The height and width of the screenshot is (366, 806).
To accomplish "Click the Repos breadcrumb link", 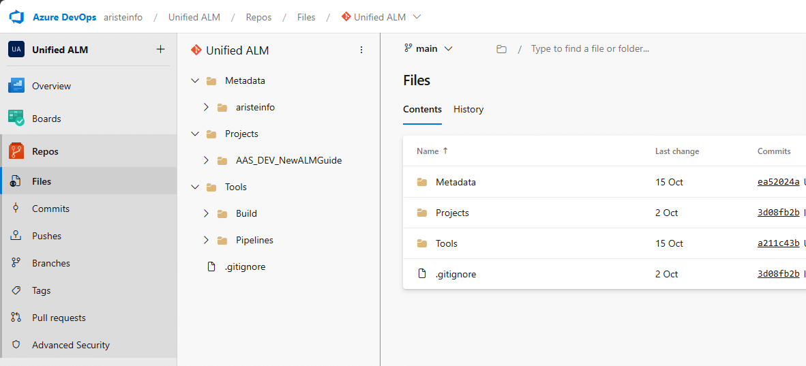I will pos(258,17).
